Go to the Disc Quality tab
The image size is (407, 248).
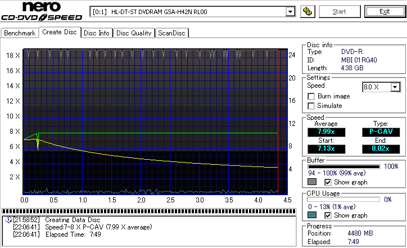134,33
